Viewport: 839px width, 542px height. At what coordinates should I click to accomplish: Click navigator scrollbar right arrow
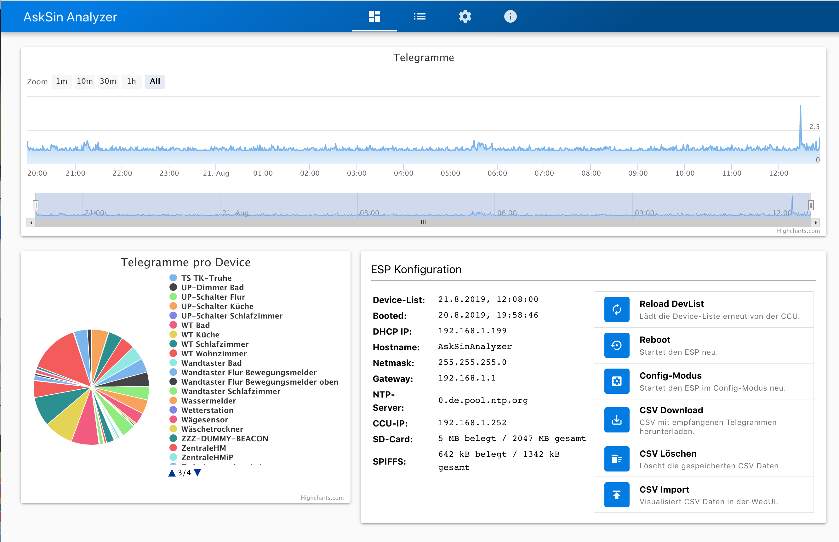pyautogui.click(x=816, y=223)
